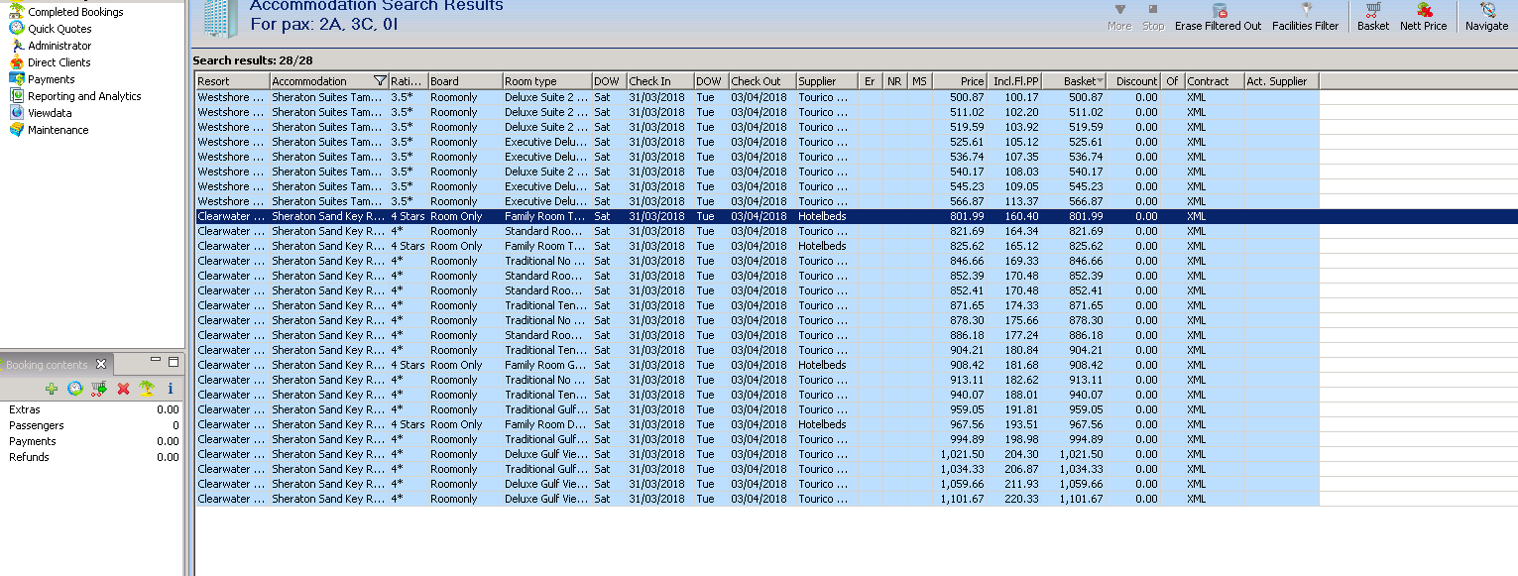Click the Contract column header
Image resolution: width=1518 pixels, height=576 pixels.
coord(1215,81)
